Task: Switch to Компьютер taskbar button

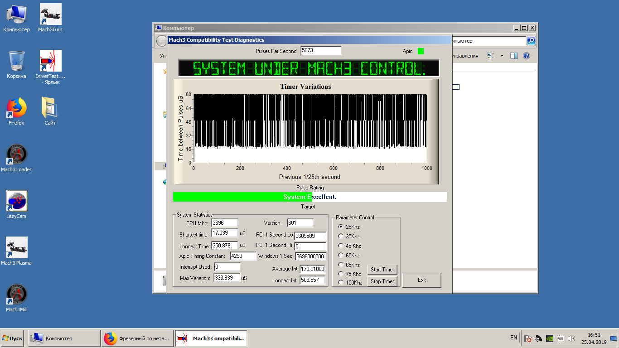Action: 64,338
